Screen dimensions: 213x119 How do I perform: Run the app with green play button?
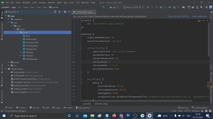click(x=148, y=7)
